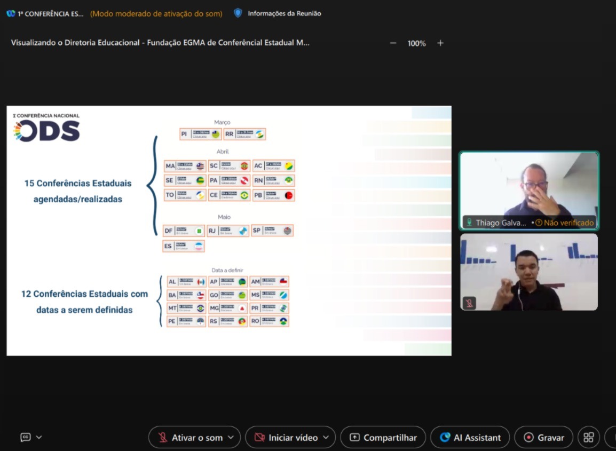The height and width of the screenshot is (451, 616).
Task: Zoom in shared content with plus icon
Action: point(440,43)
